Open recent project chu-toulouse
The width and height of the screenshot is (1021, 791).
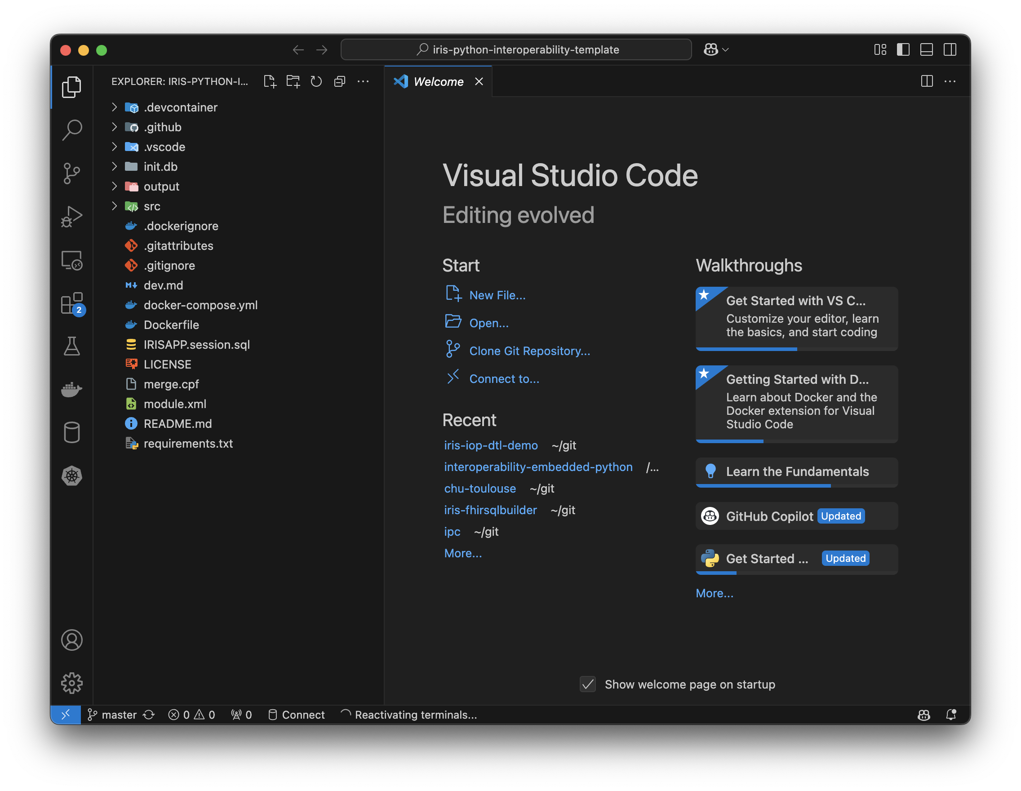pos(479,488)
